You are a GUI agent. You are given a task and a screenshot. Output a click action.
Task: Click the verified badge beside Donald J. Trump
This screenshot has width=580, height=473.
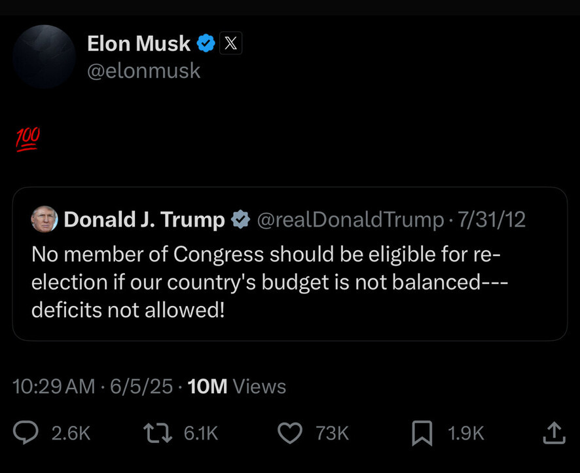240,219
